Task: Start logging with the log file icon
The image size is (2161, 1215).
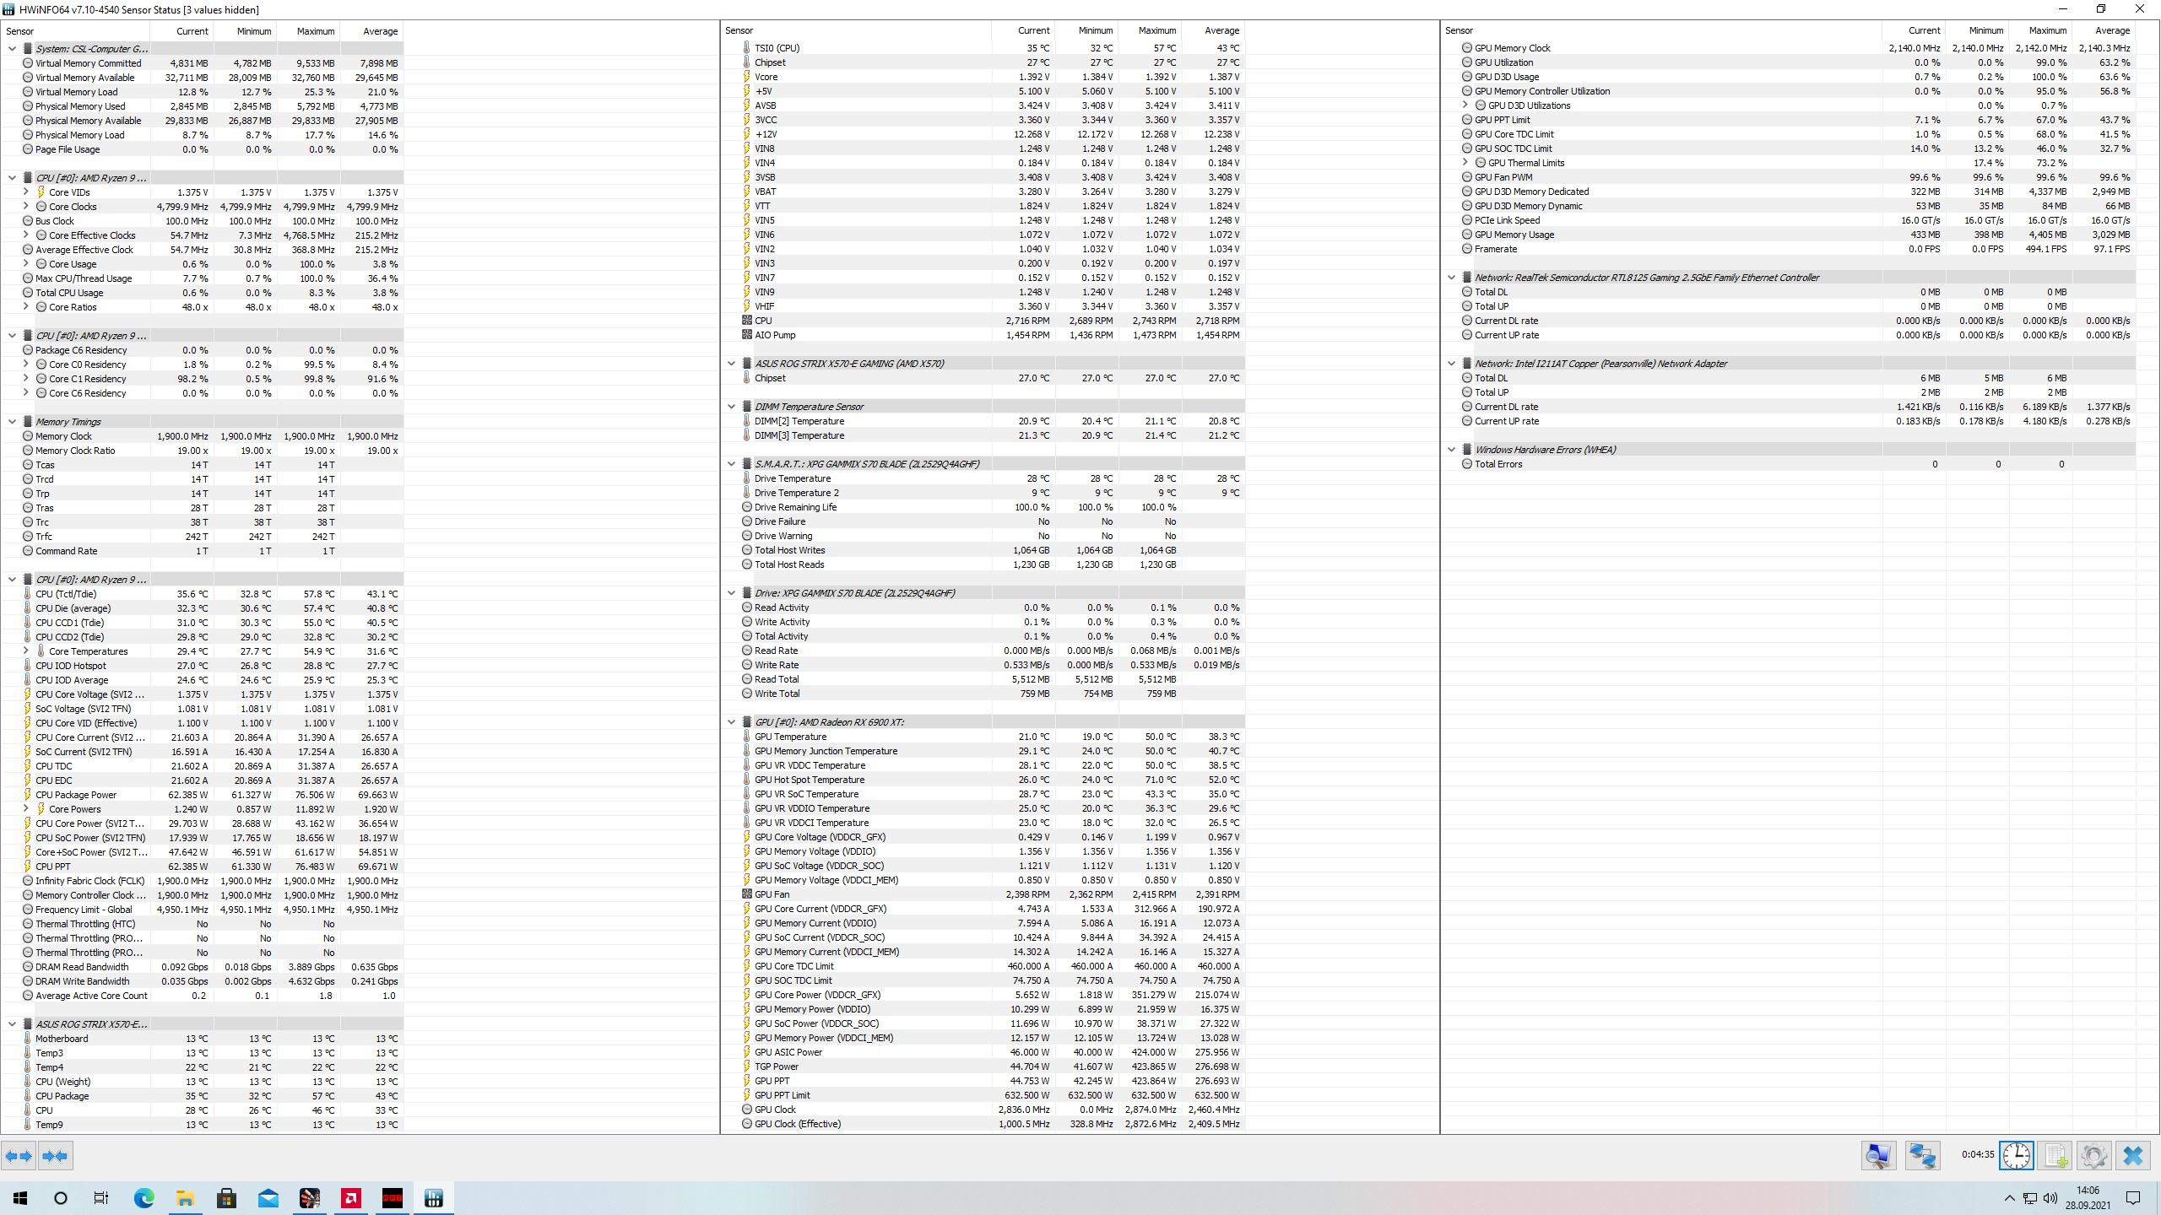Action: (x=2055, y=1156)
